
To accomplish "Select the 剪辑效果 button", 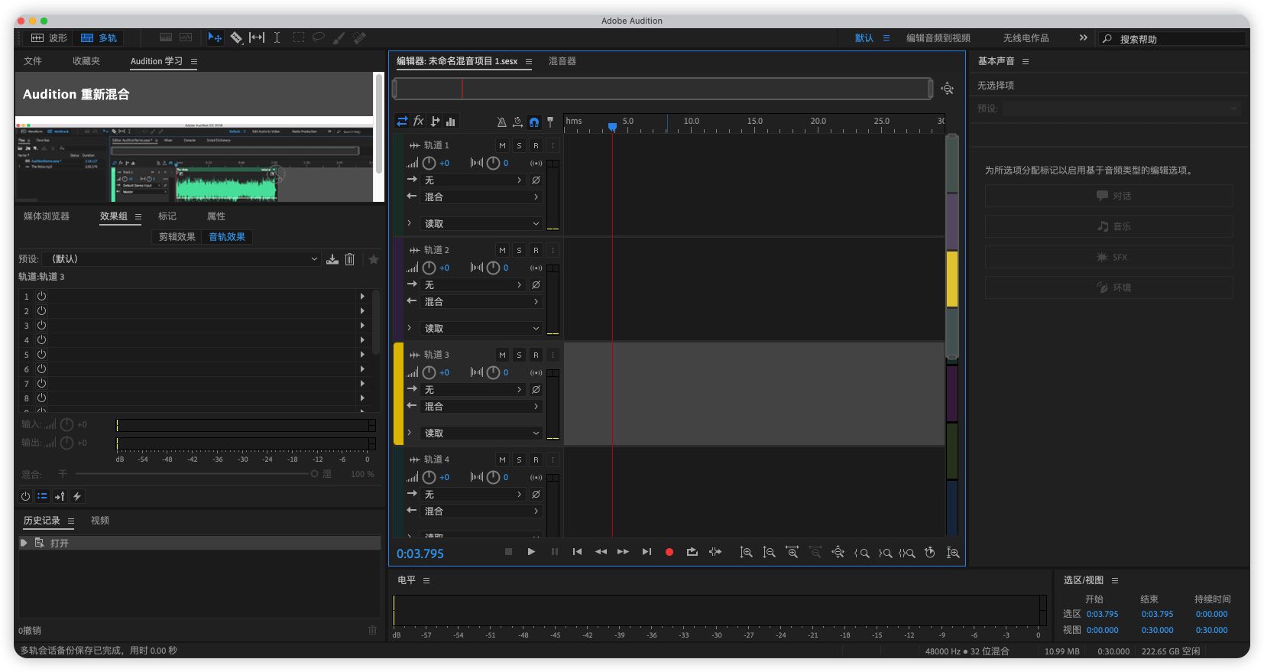I will click(x=177, y=237).
